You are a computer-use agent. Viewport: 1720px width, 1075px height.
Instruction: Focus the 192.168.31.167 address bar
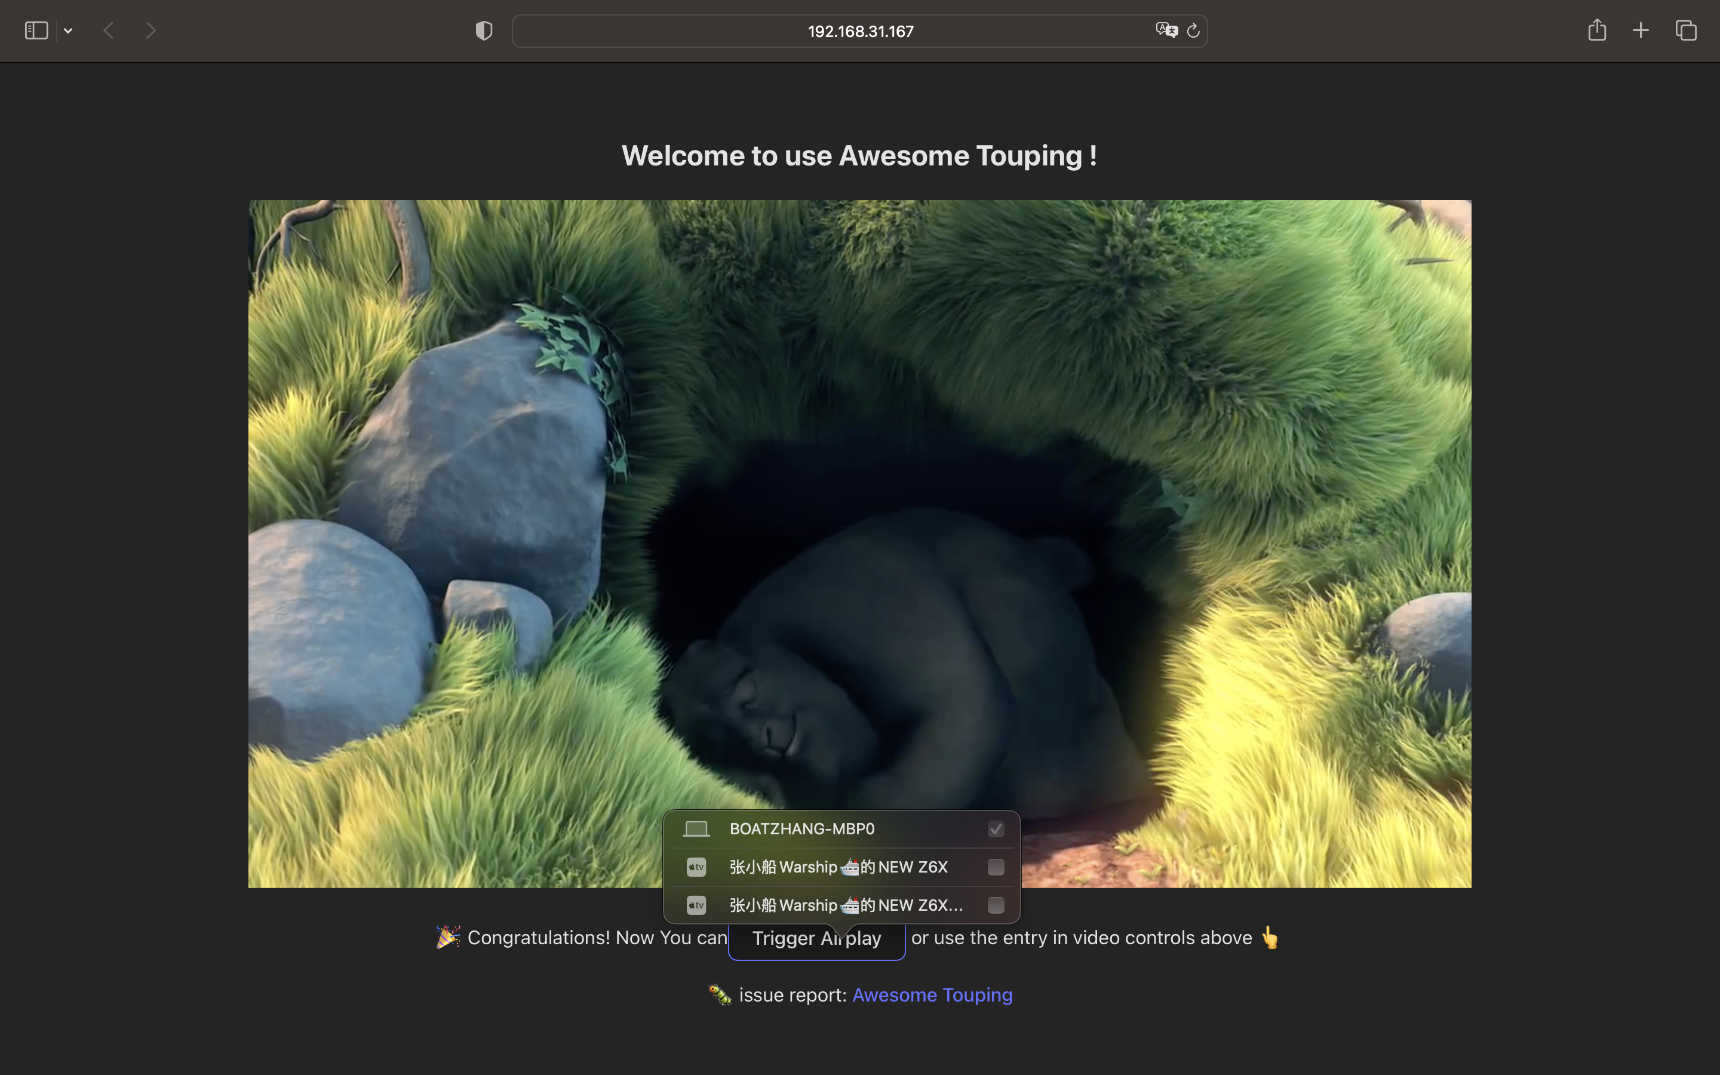(x=860, y=31)
